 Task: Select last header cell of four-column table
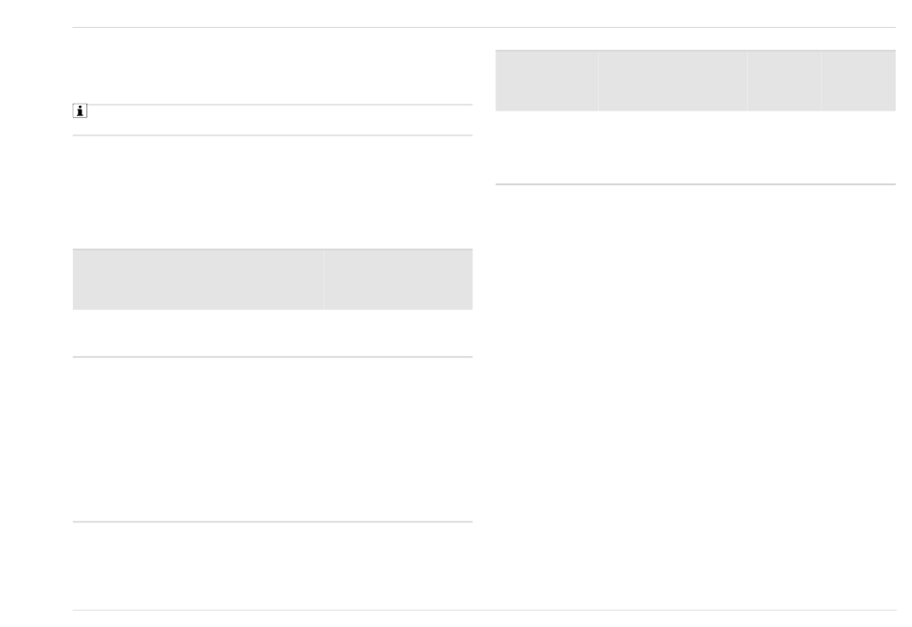click(858, 81)
